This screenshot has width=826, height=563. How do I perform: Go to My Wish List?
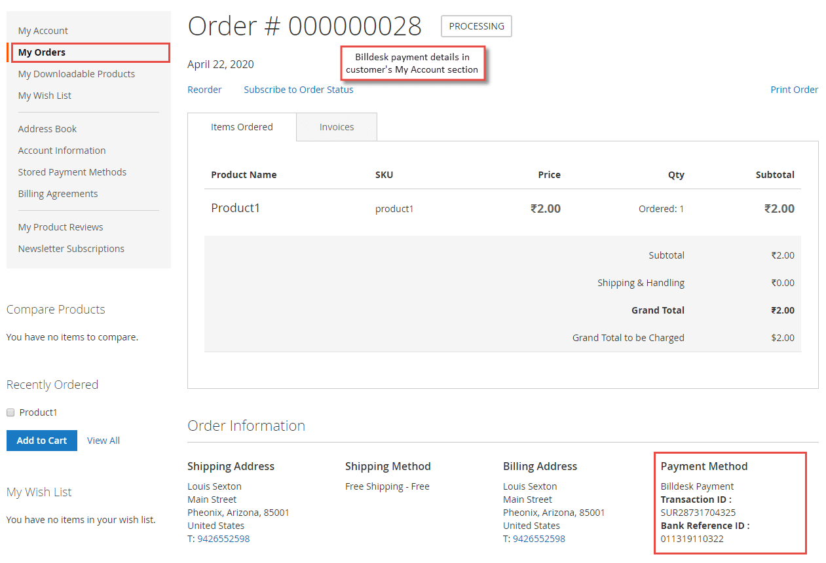click(x=45, y=95)
